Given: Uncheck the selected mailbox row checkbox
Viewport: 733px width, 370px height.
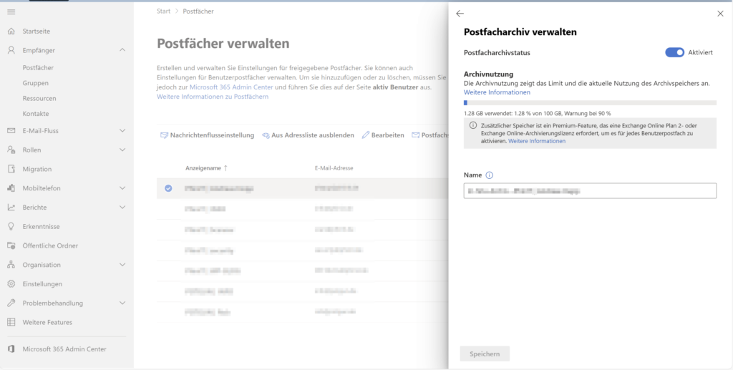Looking at the screenshot, I should click(x=168, y=188).
